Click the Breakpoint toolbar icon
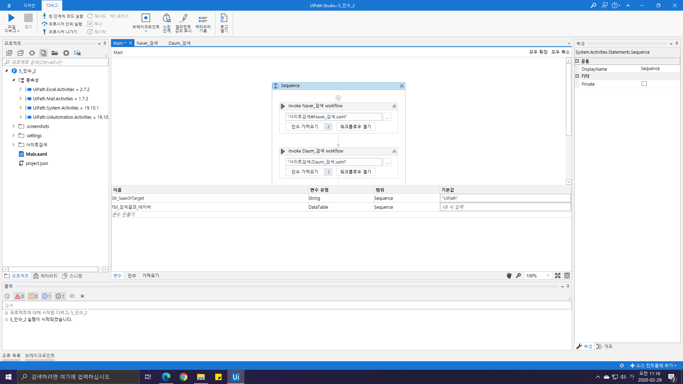The image size is (683, 384). pyautogui.click(x=145, y=18)
